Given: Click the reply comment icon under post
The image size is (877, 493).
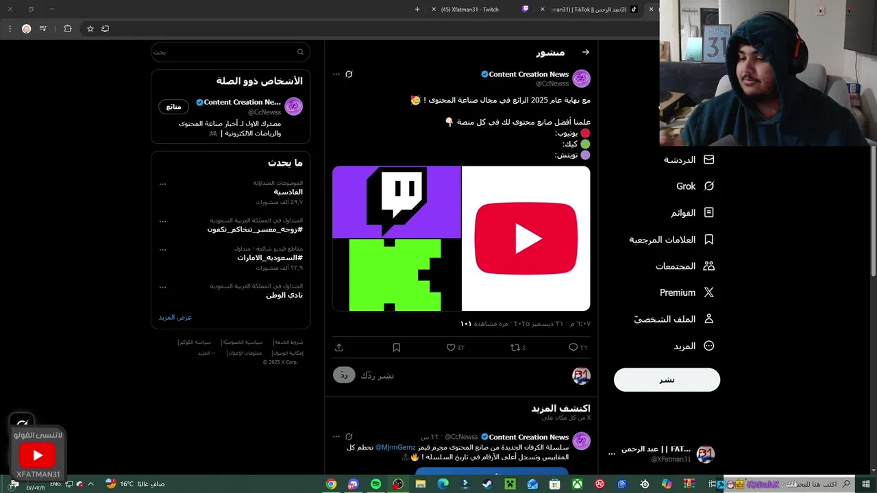Looking at the screenshot, I should [573, 347].
